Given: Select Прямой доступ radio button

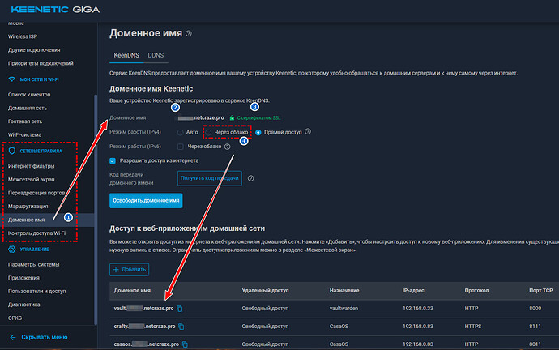Looking at the screenshot, I should point(259,132).
